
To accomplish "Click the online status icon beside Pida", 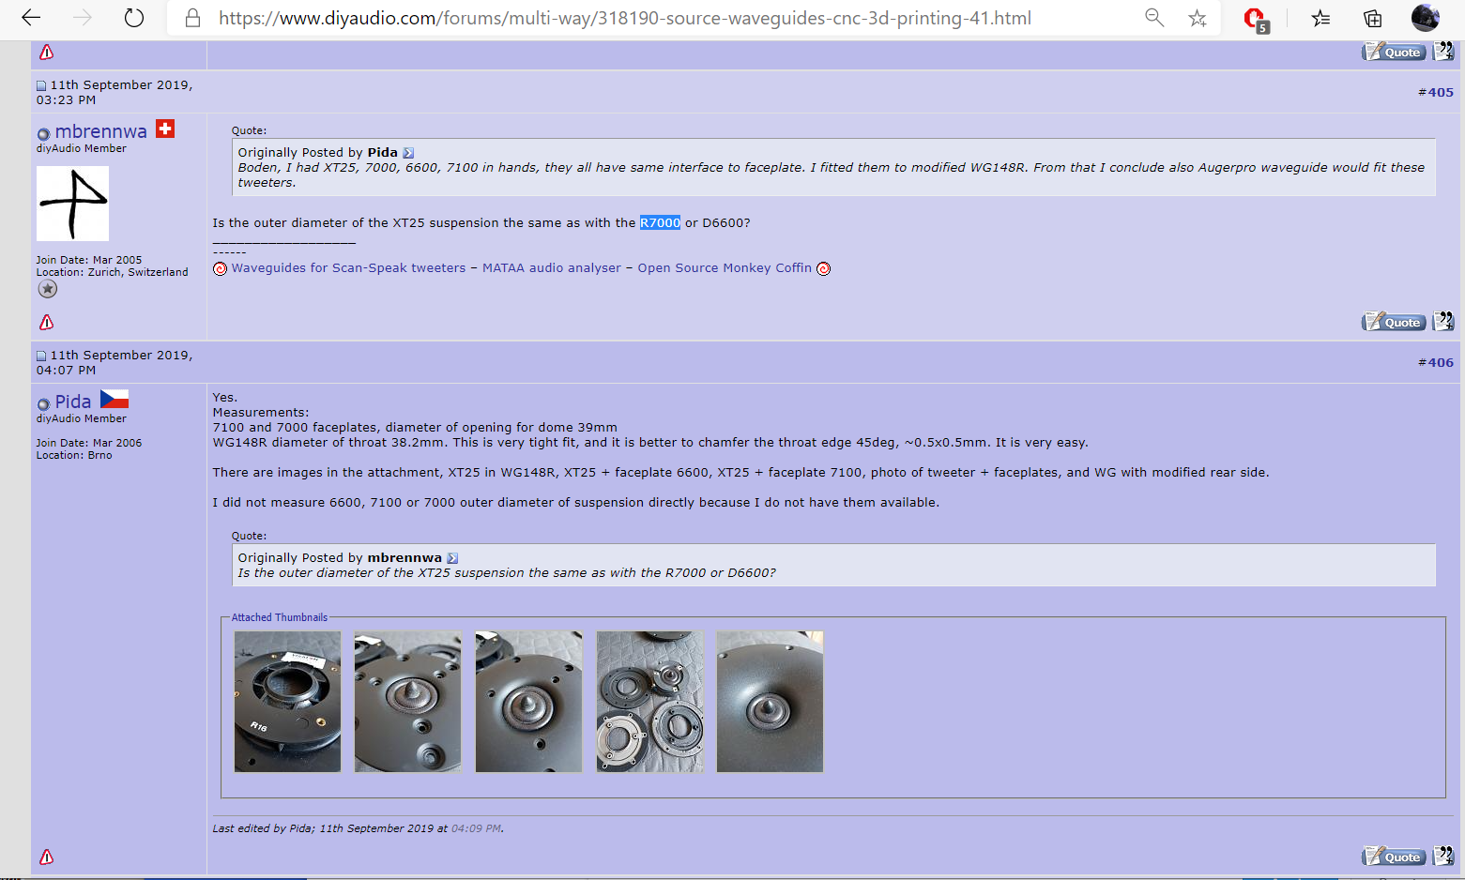I will [x=43, y=404].
